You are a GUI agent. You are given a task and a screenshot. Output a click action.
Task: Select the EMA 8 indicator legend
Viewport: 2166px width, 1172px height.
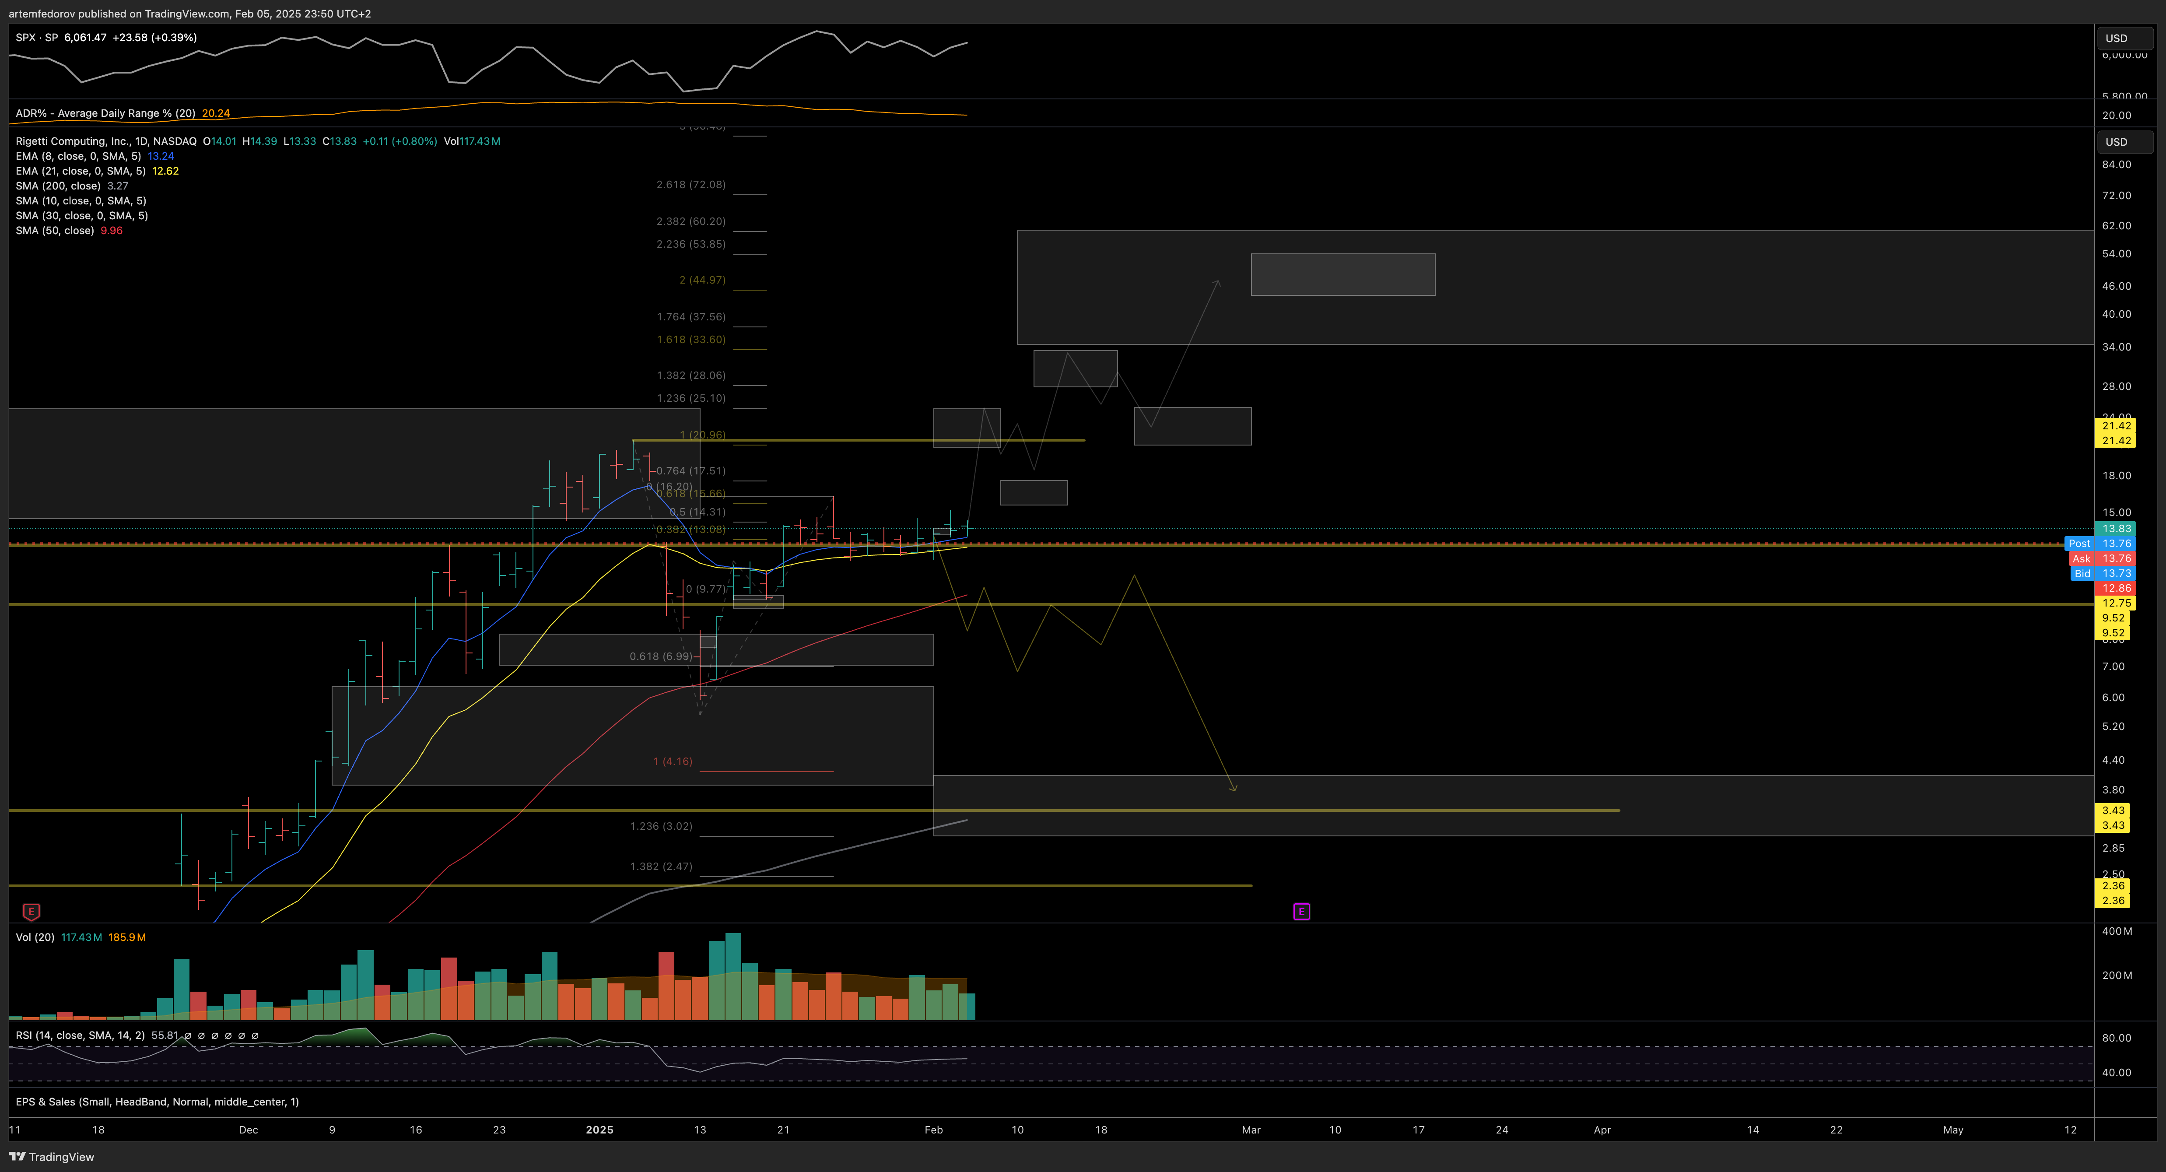[x=95, y=156]
